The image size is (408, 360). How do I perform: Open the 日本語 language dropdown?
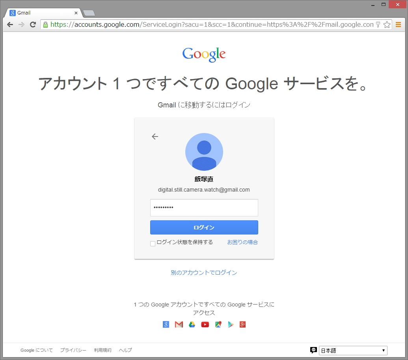(x=353, y=351)
